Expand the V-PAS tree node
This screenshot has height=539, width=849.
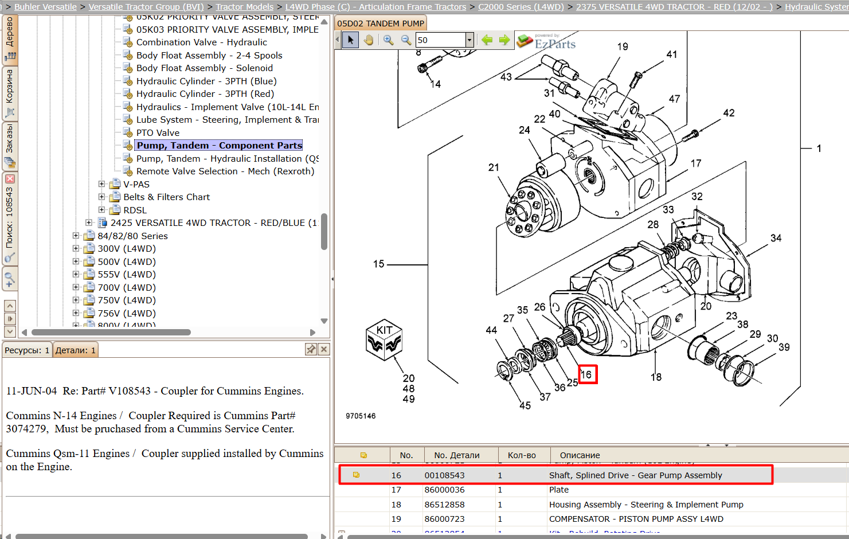click(x=101, y=184)
